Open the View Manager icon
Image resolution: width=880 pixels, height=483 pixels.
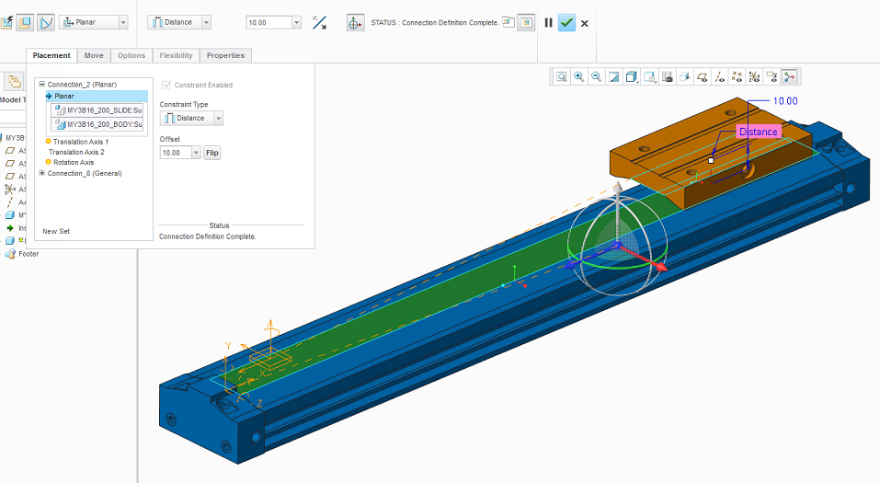(667, 77)
